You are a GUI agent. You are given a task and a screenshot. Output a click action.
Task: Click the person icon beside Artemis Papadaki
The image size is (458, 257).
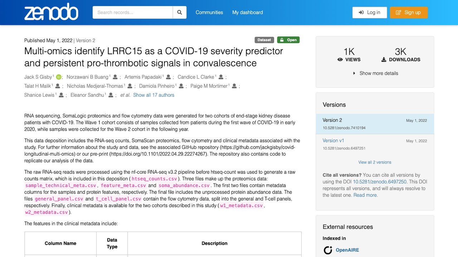point(169,77)
